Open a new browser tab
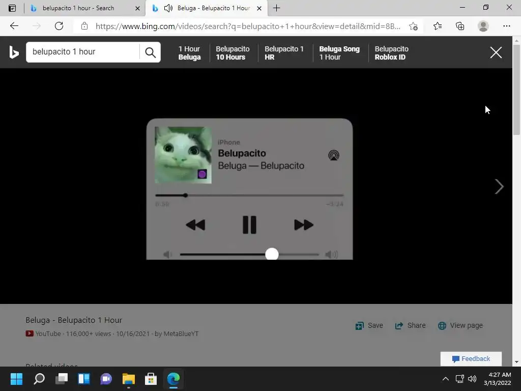Viewport: 521px width, 391px height. pos(276,8)
